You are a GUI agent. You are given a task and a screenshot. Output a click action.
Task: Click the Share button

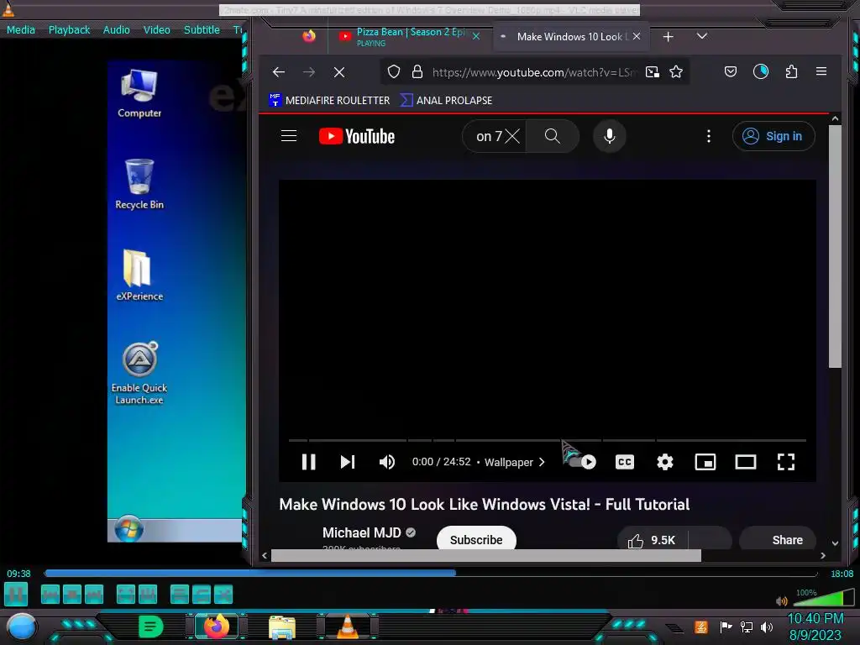tap(778, 540)
